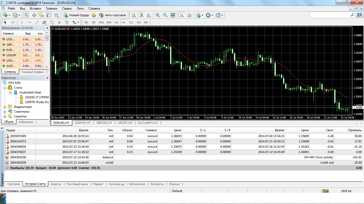
Task: Select the horizontal line drawing tool
Action: pyautogui.click(x=30, y=22)
